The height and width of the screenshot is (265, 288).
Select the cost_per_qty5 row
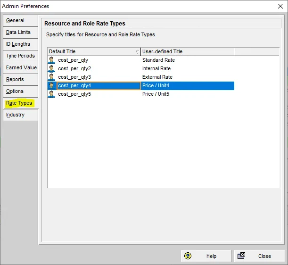(x=140, y=94)
